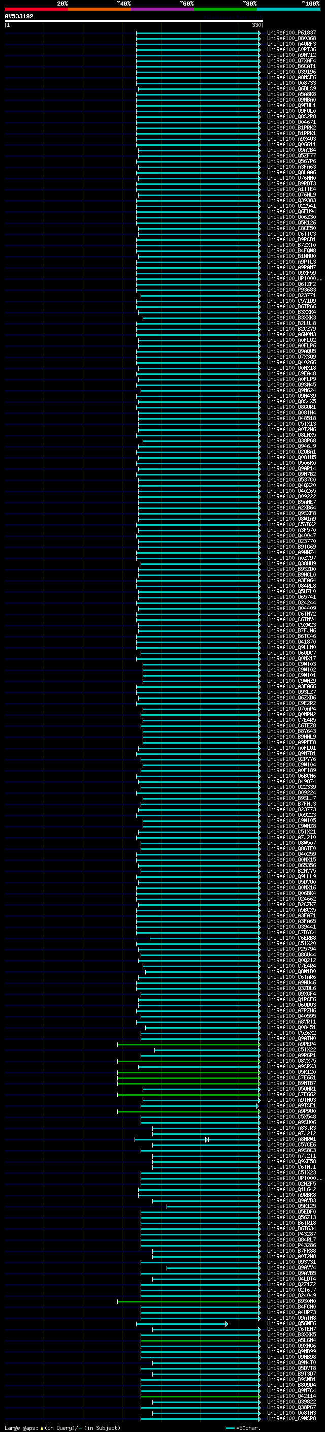Select the UniRef100_Q08733 label
The width and height of the screenshot is (325, 1432).
pyautogui.click(x=291, y=83)
